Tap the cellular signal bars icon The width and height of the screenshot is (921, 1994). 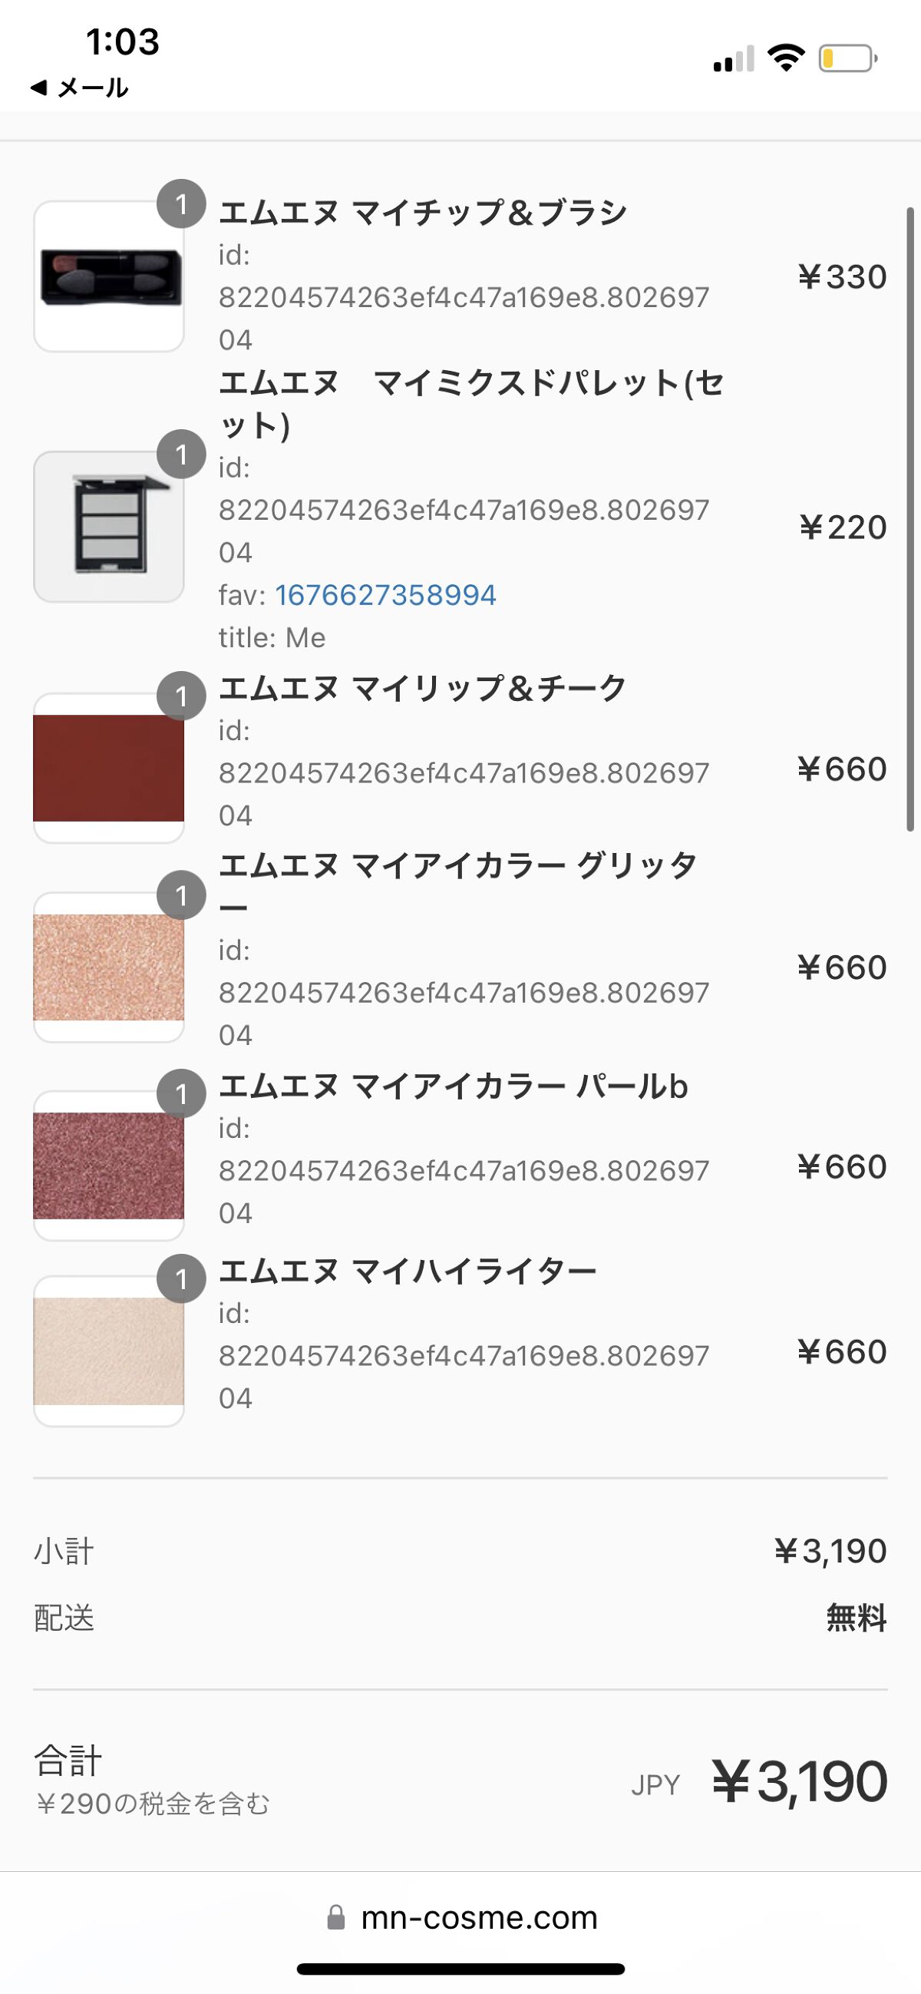point(733,60)
